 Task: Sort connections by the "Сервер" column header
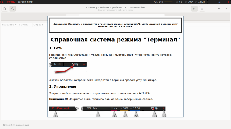(x=38, y=25)
